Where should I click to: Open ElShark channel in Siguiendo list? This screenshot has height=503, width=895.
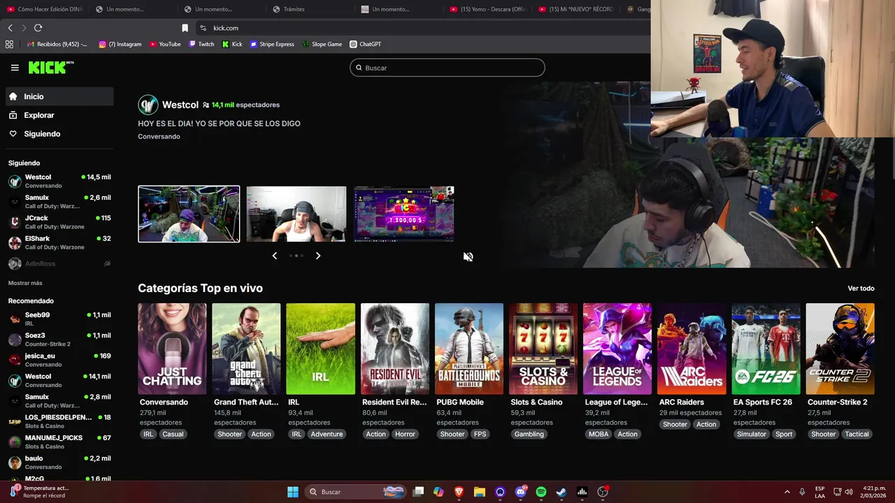point(59,242)
